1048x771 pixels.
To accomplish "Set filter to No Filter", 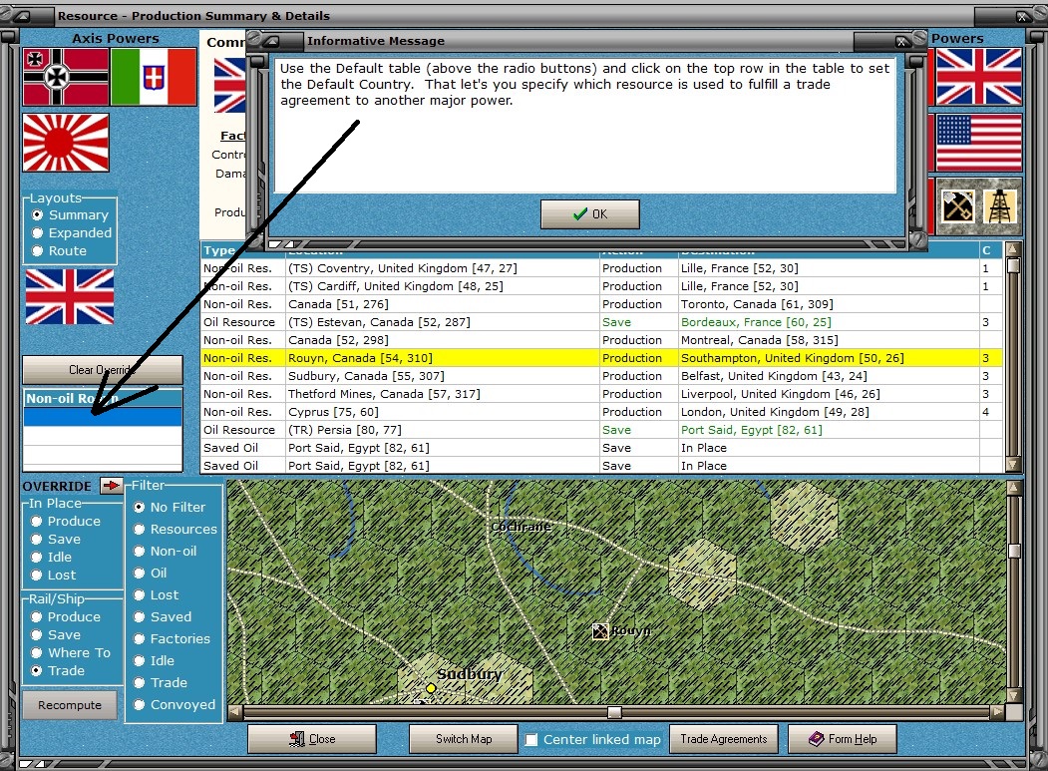I will tap(139, 507).
